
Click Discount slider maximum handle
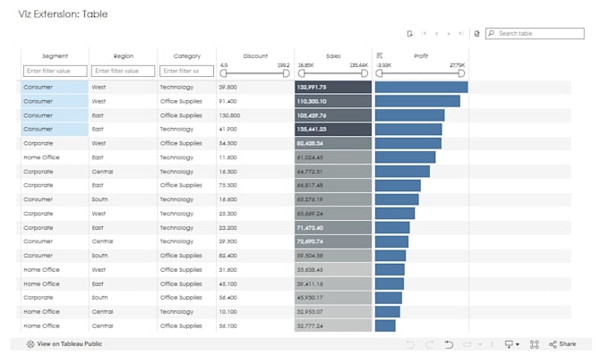point(287,73)
